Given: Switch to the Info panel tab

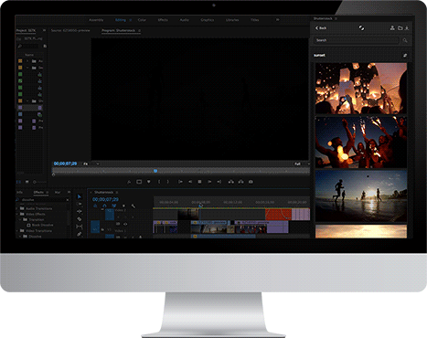Looking at the screenshot, I should coord(20,193).
